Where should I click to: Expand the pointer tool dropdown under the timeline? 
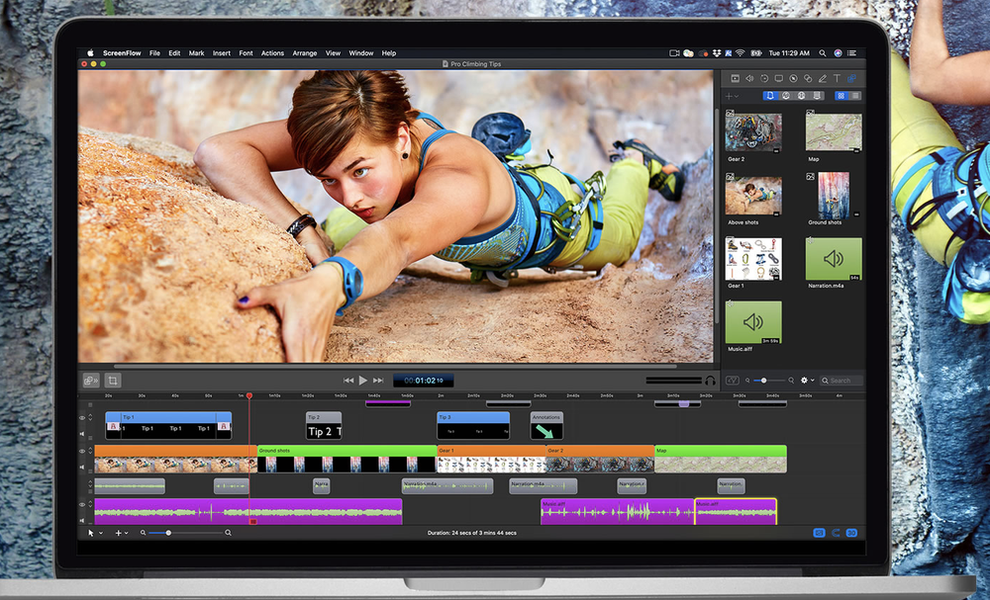(x=99, y=533)
